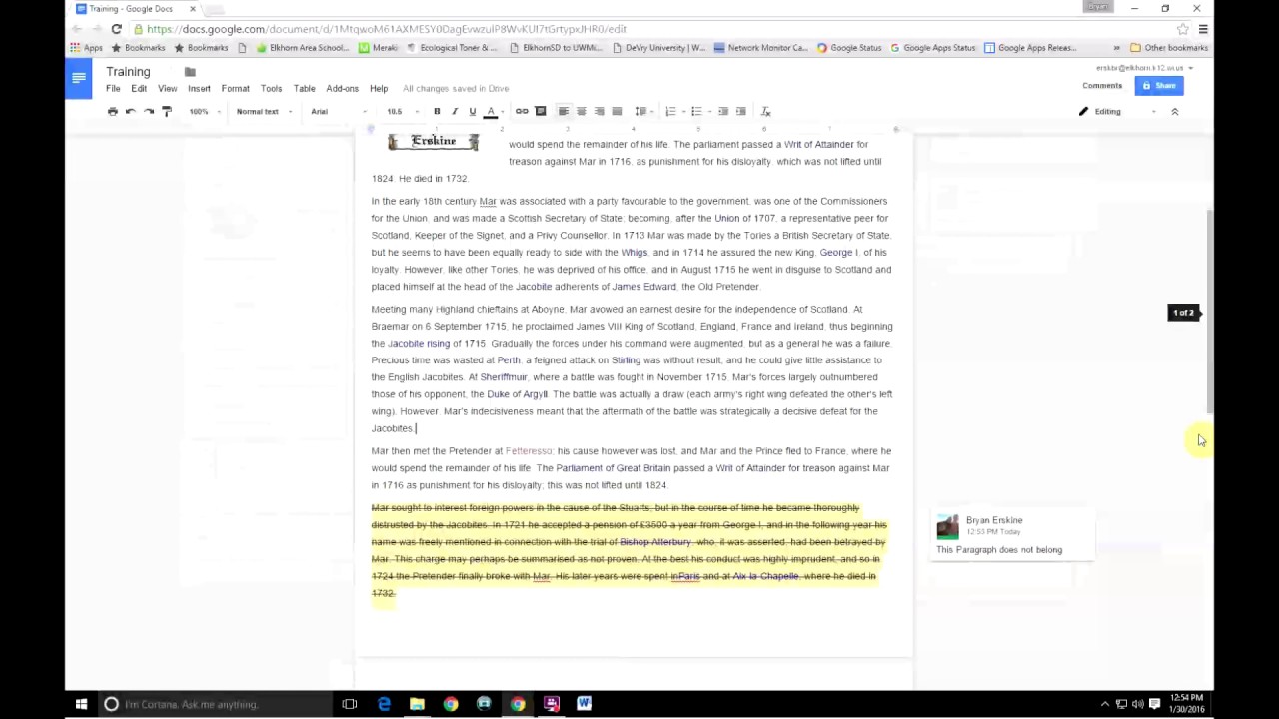Screen dimensions: 1279x719
Task: Follow the Duke of Argyll link
Action: [x=517, y=394]
